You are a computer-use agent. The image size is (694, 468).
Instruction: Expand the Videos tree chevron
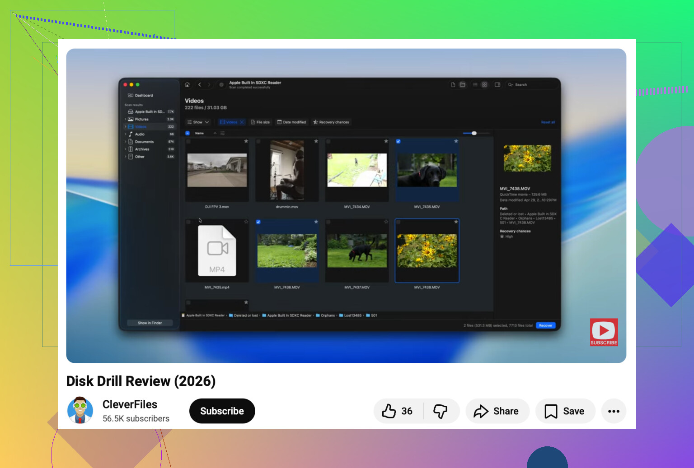coord(125,127)
